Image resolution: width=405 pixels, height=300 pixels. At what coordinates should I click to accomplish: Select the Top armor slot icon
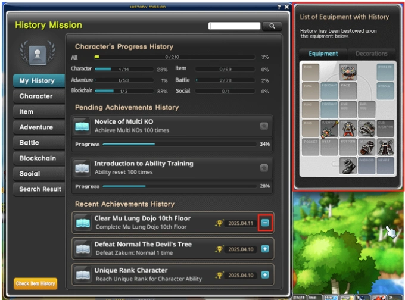click(348, 129)
